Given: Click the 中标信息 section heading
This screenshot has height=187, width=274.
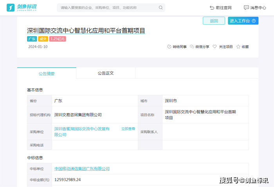Looking at the screenshot, I should coord(35,158).
